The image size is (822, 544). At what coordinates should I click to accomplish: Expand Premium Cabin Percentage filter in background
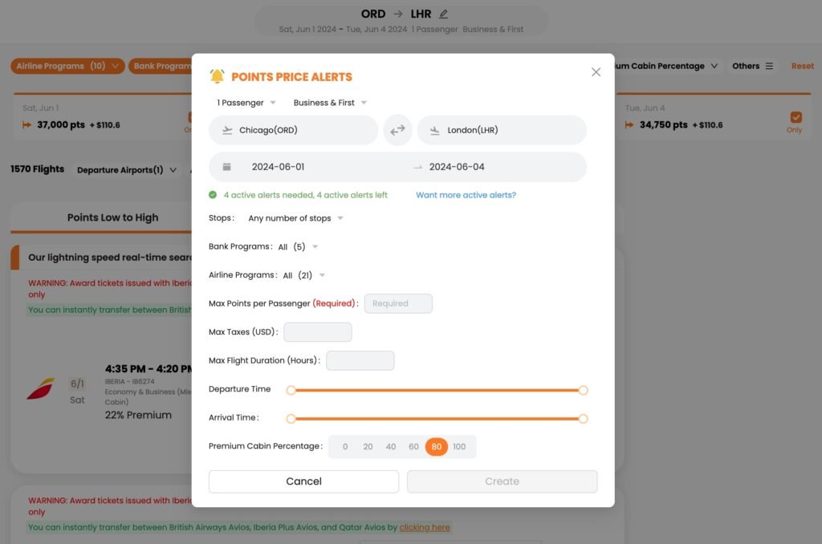(665, 66)
